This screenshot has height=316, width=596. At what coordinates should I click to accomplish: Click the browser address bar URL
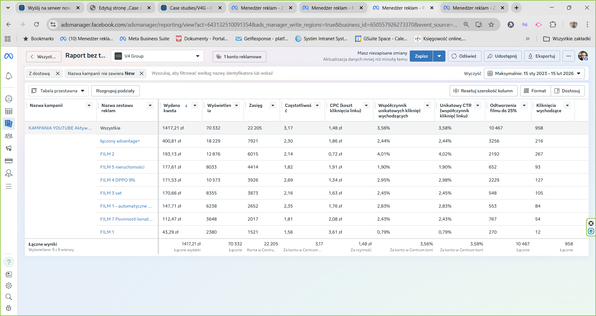(259, 24)
